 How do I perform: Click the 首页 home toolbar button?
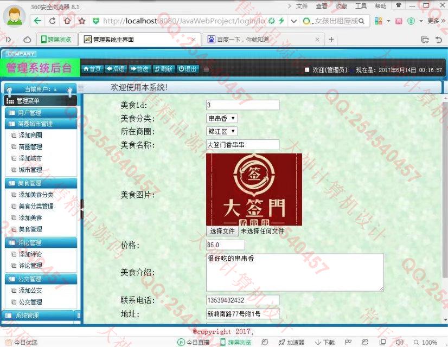[92, 69]
